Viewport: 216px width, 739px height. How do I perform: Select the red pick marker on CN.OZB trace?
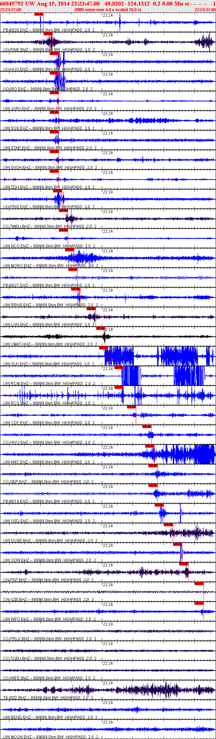(x=199, y=584)
